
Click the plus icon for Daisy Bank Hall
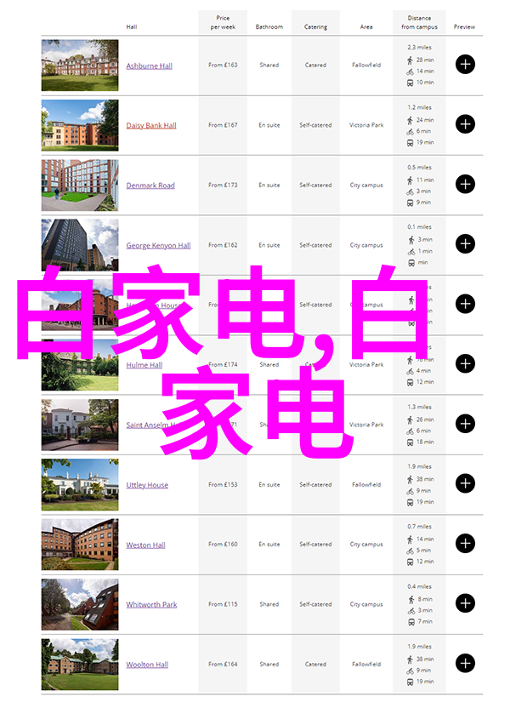point(465,124)
